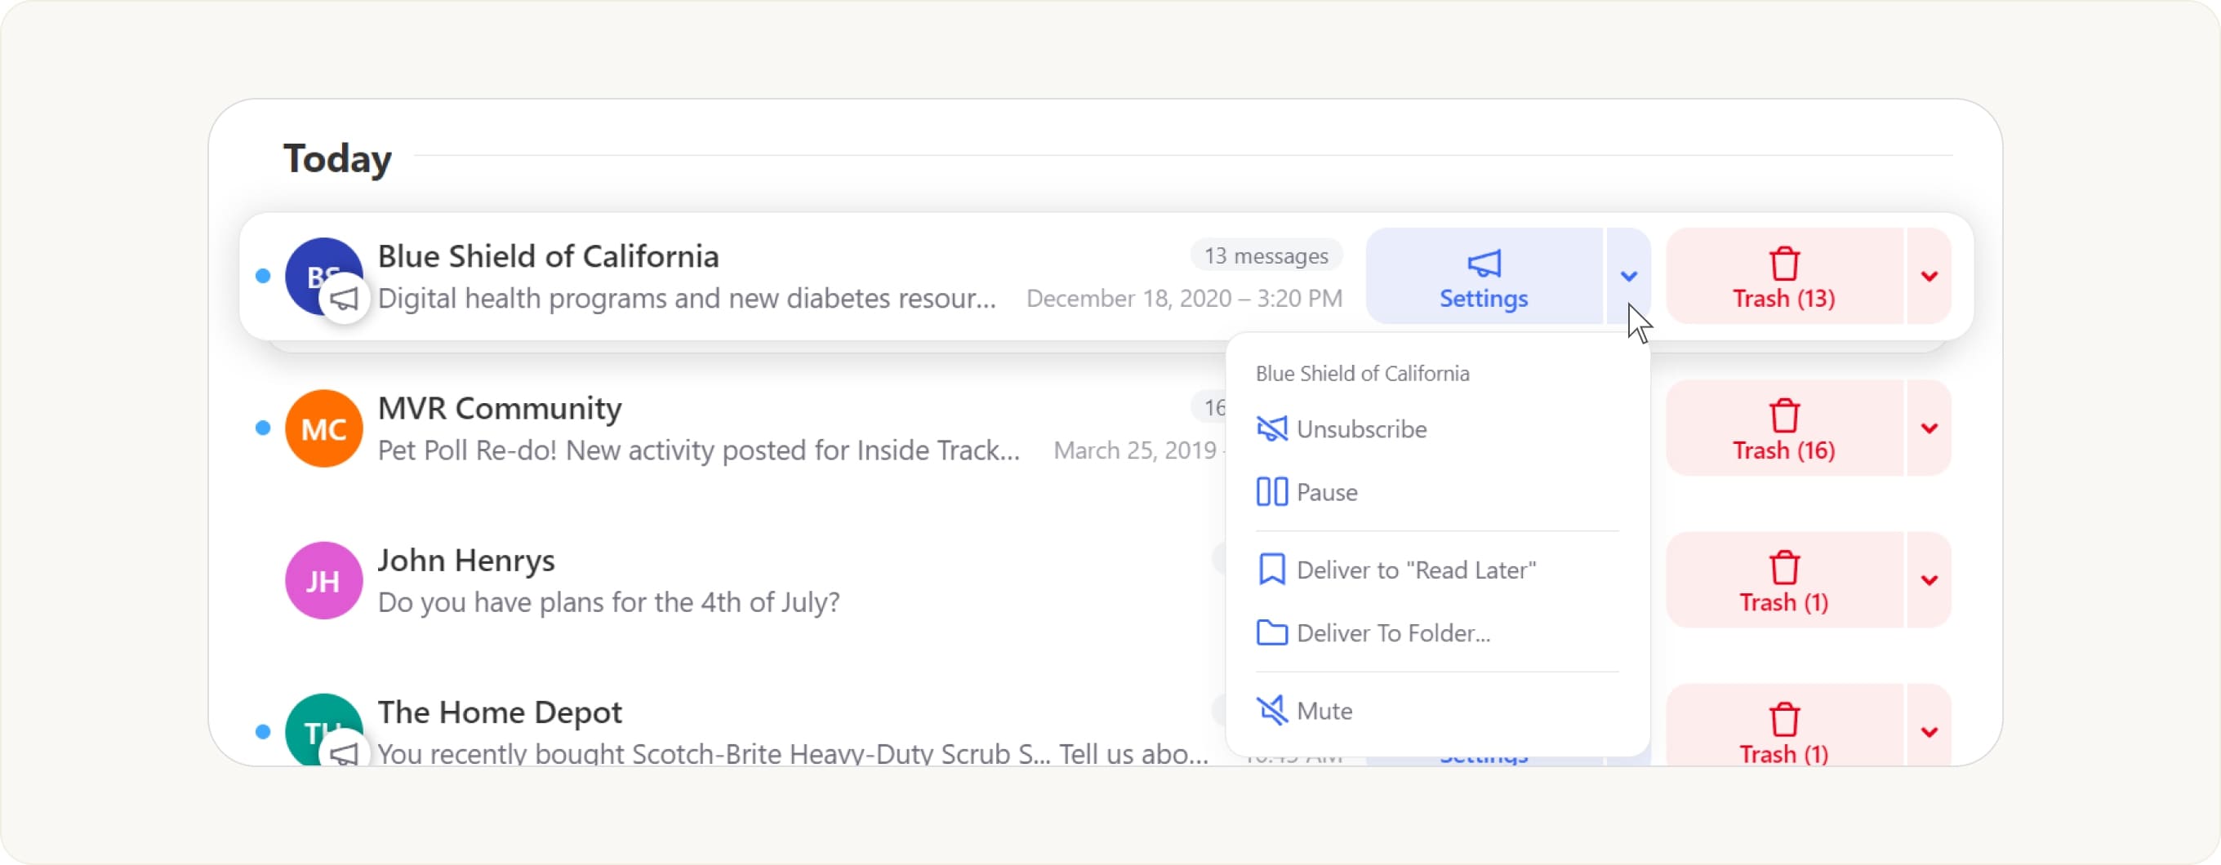The height and width of the screenshot is (865, 2221).
Task: Open the Trash (16) chevron for MVR Community
Action: tap(1929, 428)
